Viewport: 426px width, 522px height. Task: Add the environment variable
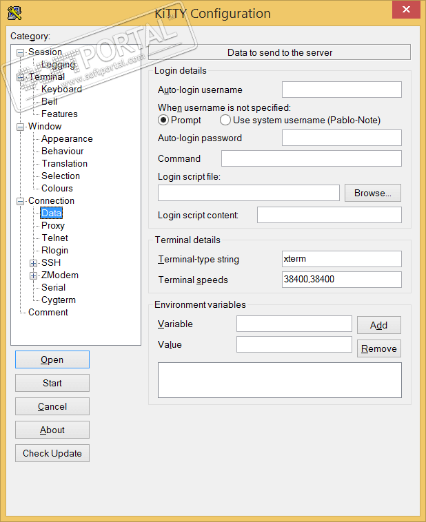[378, 325]
